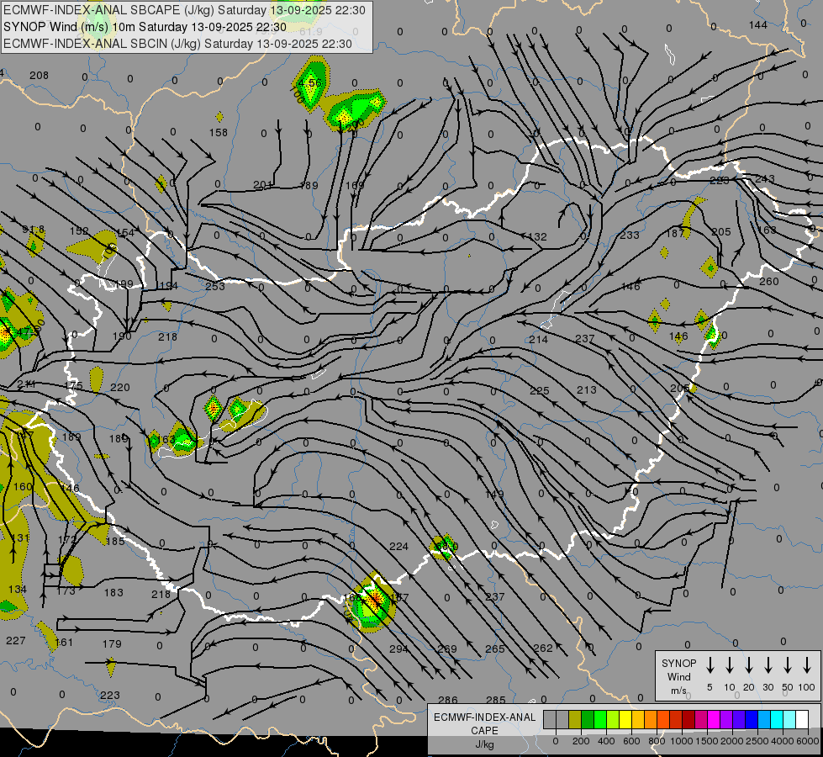Screen dimensions: 823x757
Task: Click the map value 213
Action: pyautogui.click(x=586, y=389)
